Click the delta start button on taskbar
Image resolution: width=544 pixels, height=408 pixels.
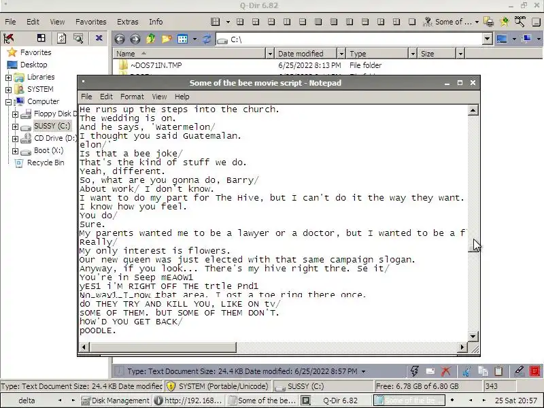tap(27, 401)
